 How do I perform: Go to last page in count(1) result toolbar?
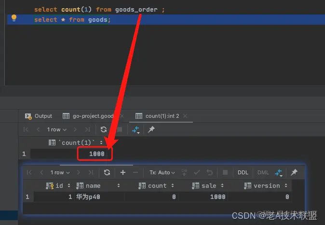(87, 129)
